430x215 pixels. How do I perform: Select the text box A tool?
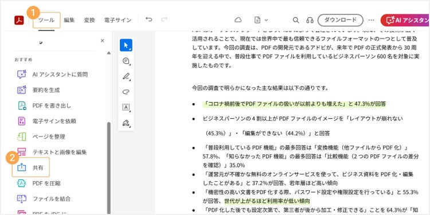click(x=126, y=107)
